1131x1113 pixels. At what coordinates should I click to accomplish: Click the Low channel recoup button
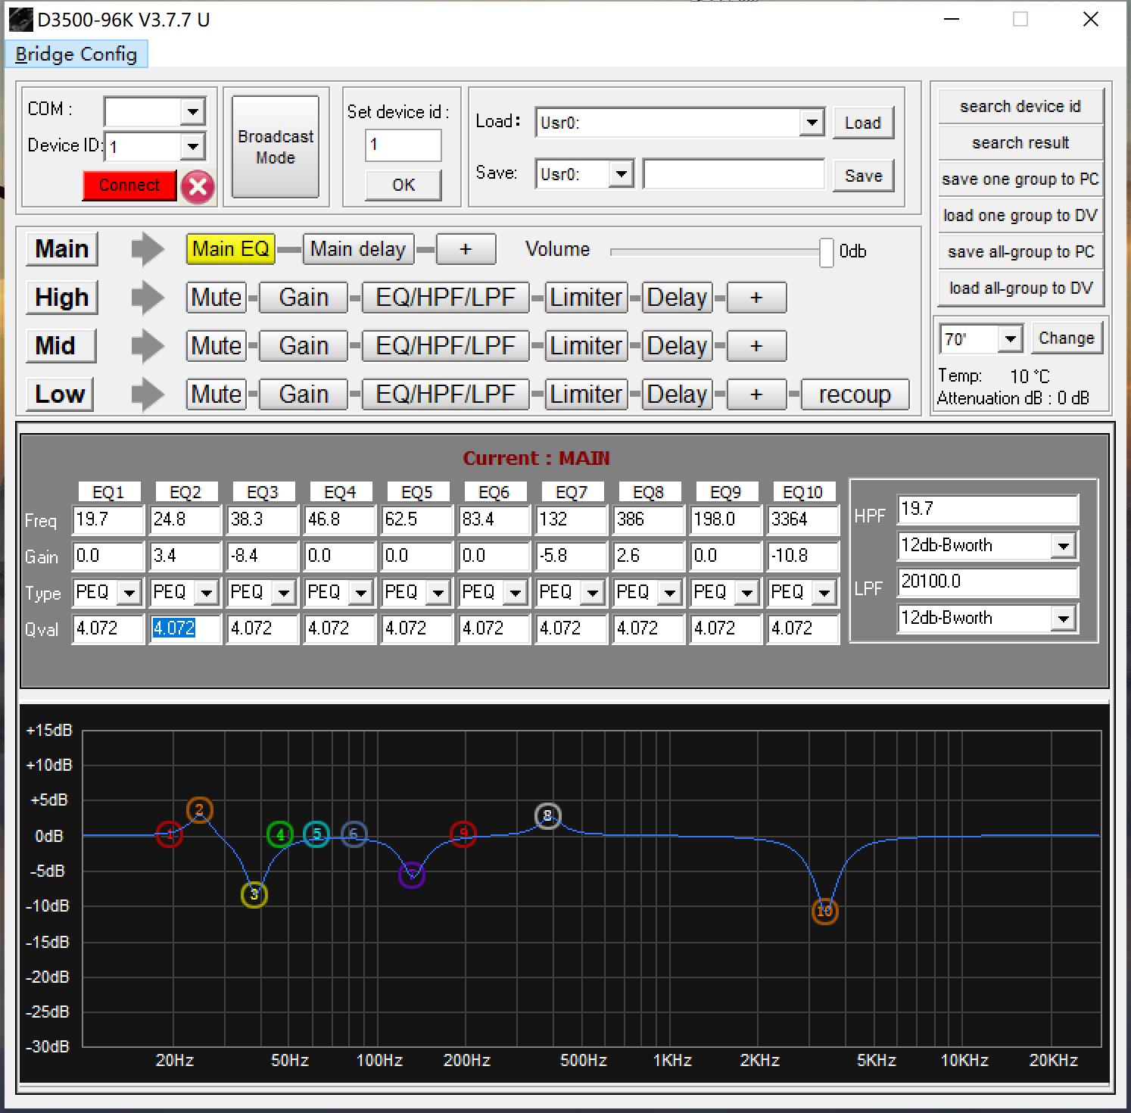pos(855,394)
